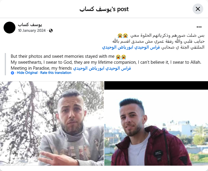Open tagged ابورياض الوحيدي in Arabic original line

[118, 47]
